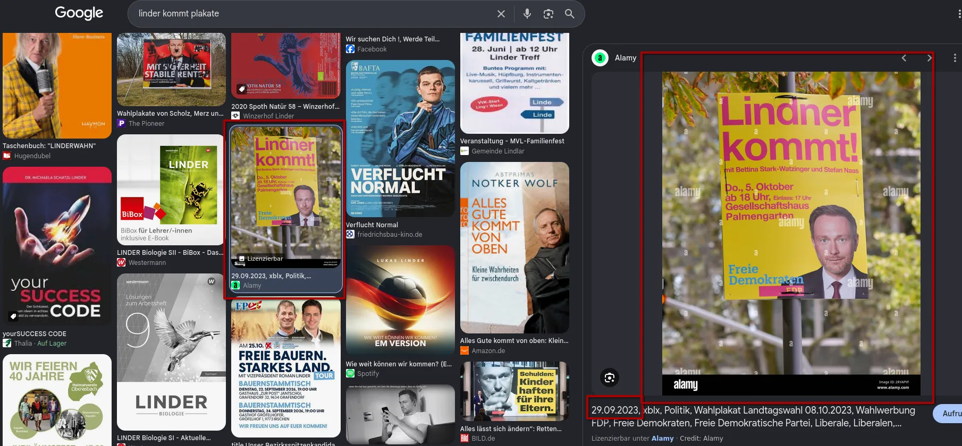
Task: Follow the 'Alamy' licensable link under preview
Action: (662, 439)
